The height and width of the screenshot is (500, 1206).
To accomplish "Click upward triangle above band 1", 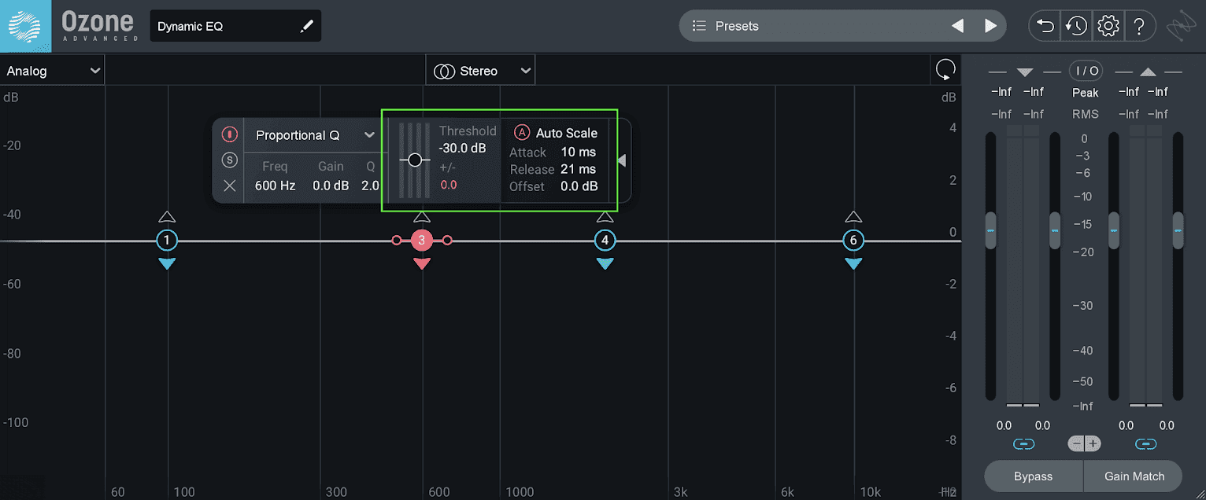I will tap(167, 217).
